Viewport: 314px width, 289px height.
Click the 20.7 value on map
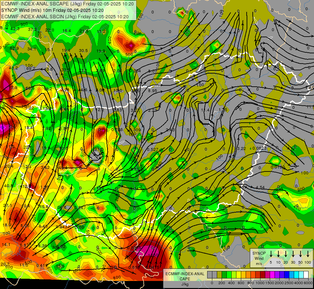click(5, 264)
